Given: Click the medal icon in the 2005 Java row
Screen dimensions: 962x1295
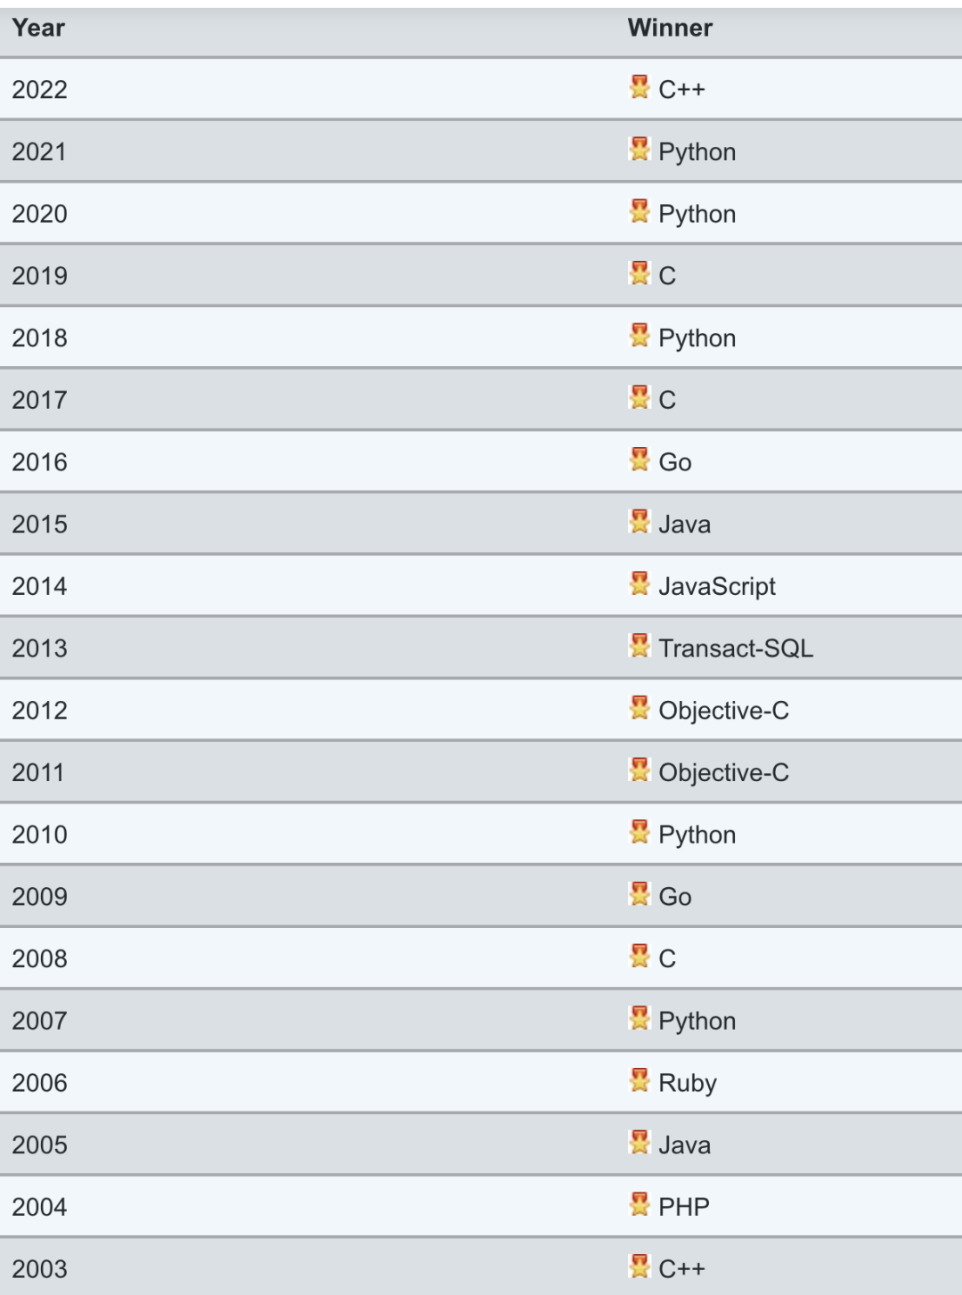Looking at the screenshot, I should click(640, 1143).
